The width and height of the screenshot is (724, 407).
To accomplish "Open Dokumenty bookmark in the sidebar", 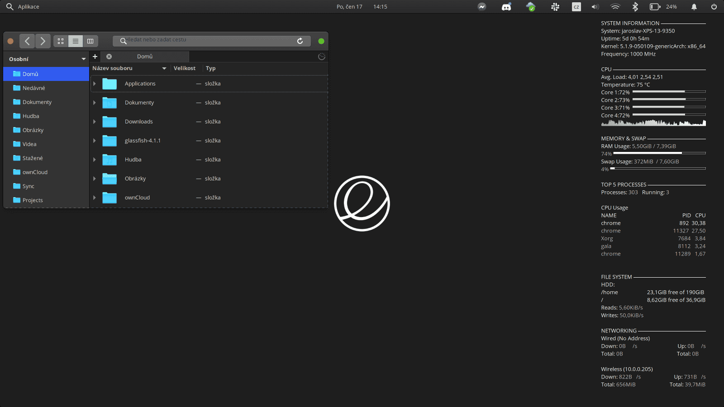I will pyautogui.click(x=46, y=102).
